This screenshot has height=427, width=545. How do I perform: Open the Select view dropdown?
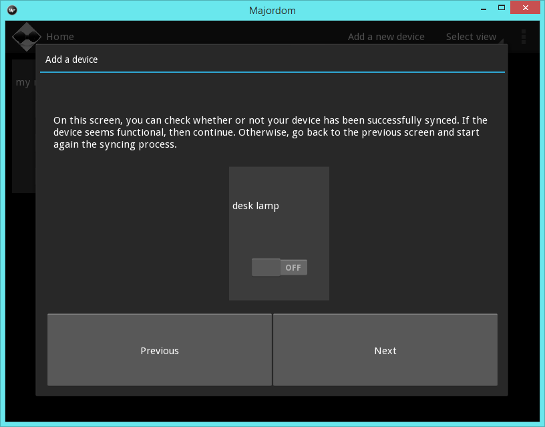472,37
